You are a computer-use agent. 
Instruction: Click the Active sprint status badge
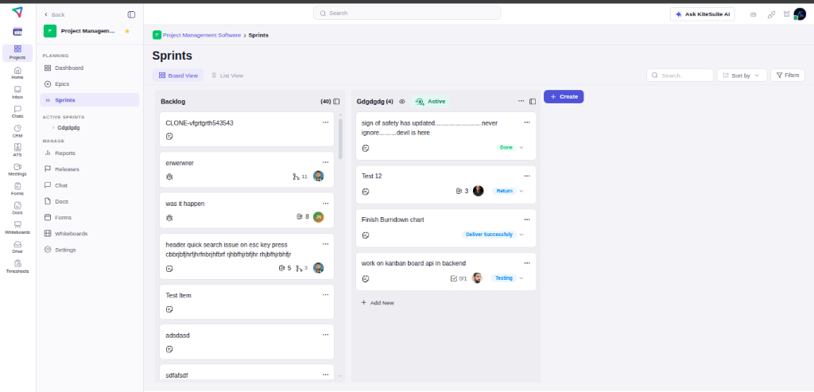431,102
